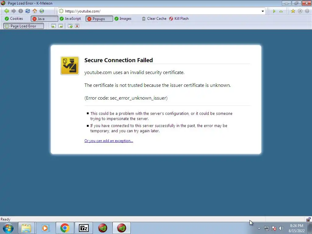Launch Google Chrome from the taskbar
Viewport: 312px width, 234px height.
click(x=65, y=228)
